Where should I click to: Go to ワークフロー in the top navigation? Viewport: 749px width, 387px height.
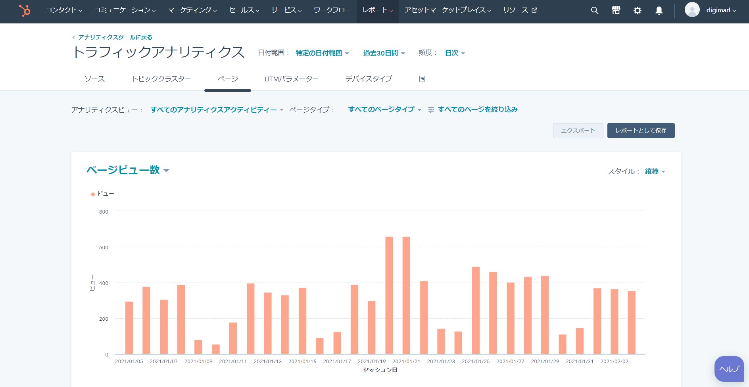(x=332, y=10)
